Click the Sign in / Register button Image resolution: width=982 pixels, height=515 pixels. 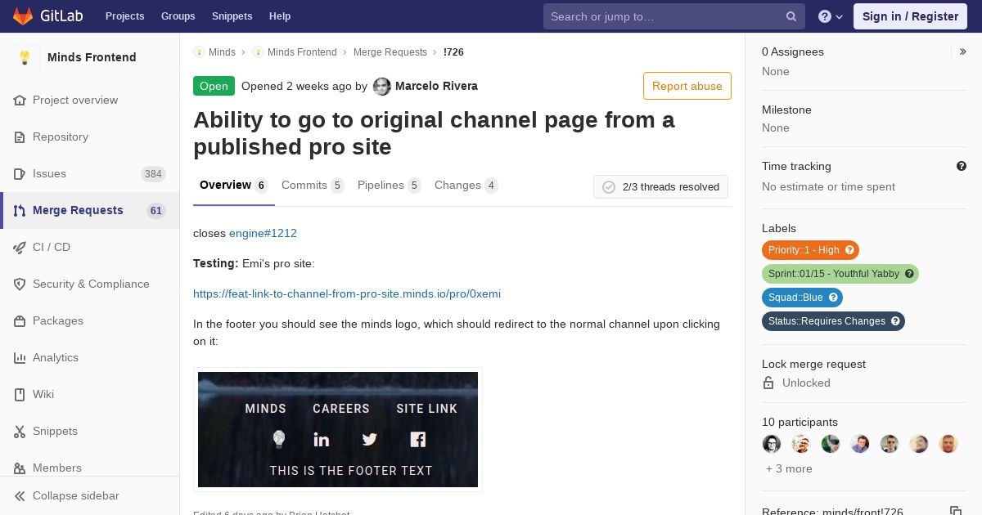click(x=910, y=16)
